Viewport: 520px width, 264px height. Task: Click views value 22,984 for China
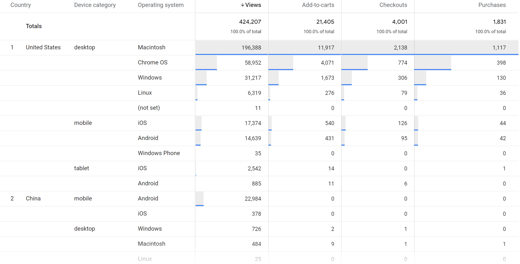click(x=253, y=199)
